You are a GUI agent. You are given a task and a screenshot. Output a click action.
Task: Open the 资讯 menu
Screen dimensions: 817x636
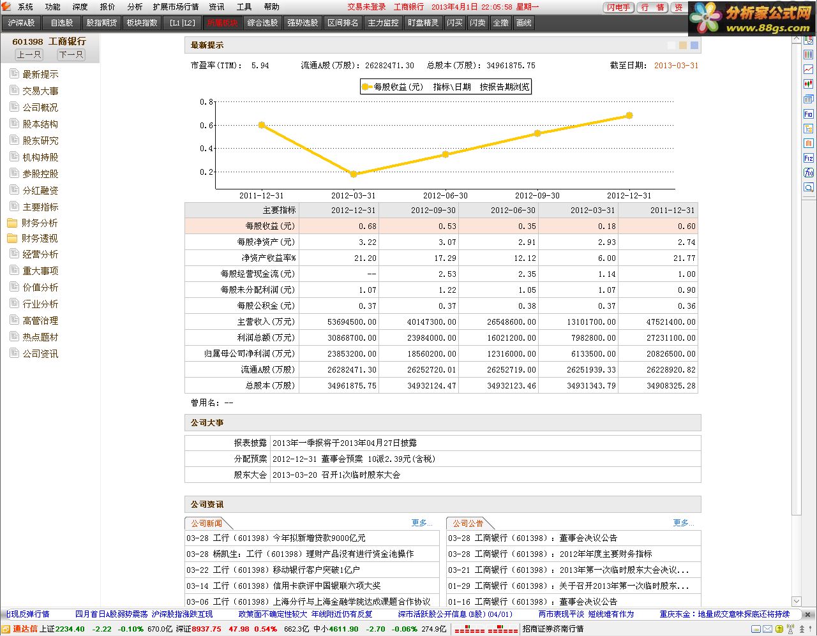click(x=217, y=7)
